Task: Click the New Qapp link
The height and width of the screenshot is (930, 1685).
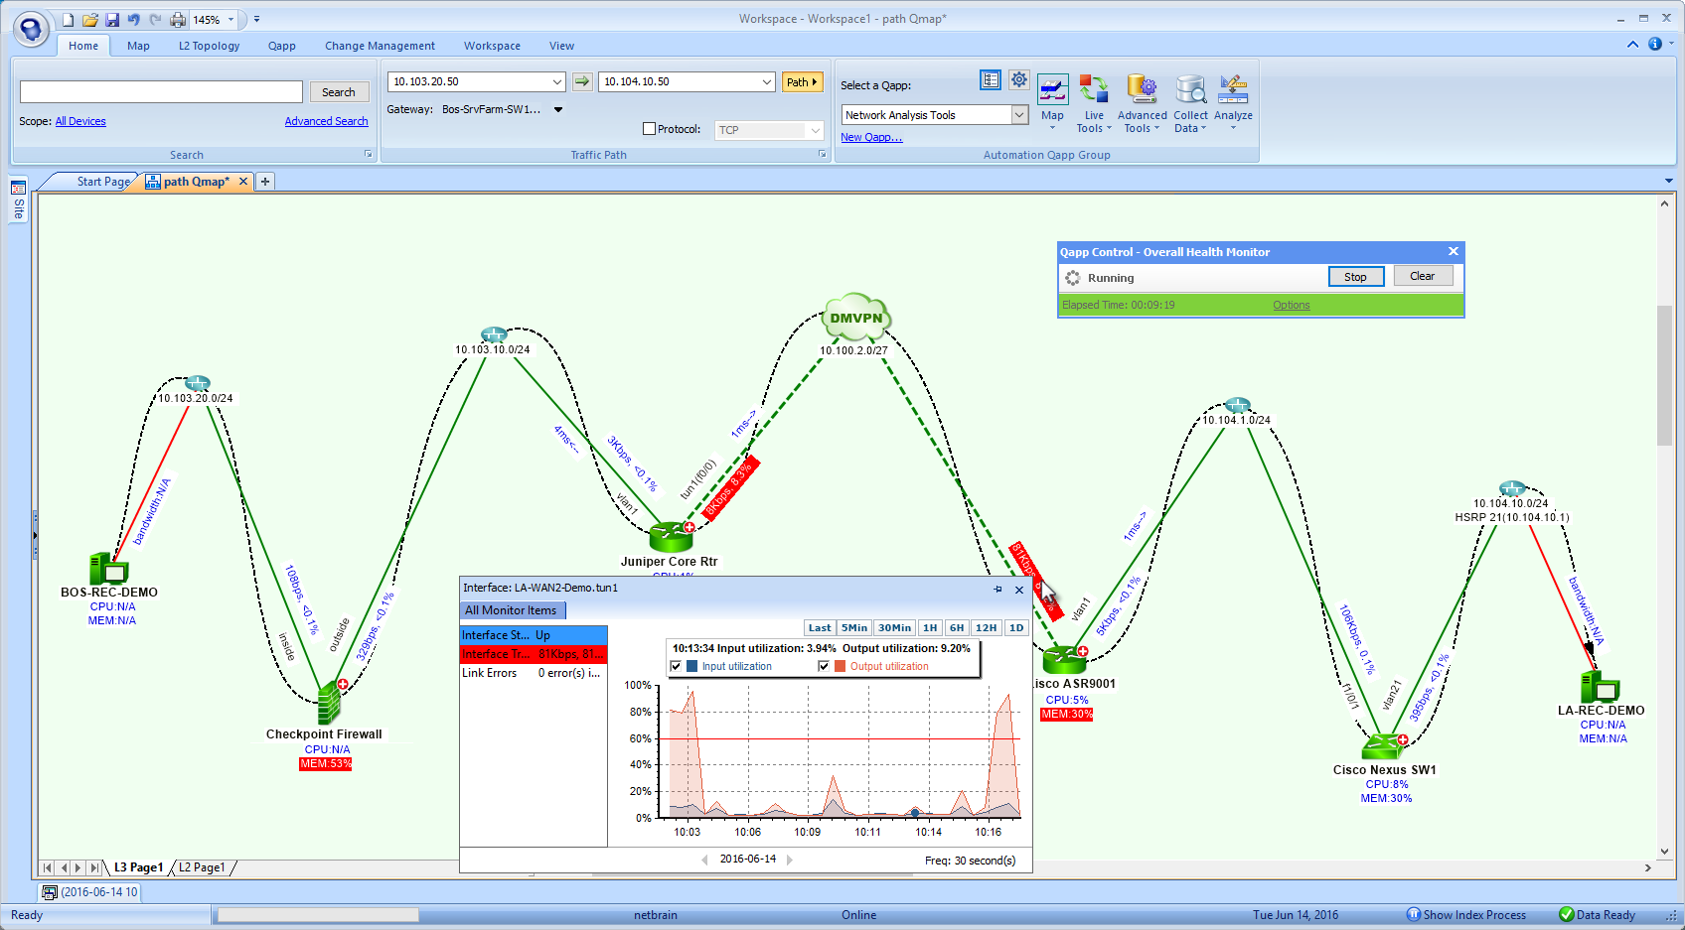Action: tap(871, 138)
